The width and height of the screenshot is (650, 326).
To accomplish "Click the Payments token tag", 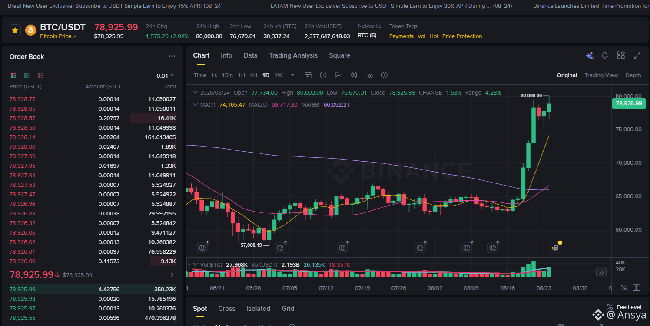I will coord(401,36).
